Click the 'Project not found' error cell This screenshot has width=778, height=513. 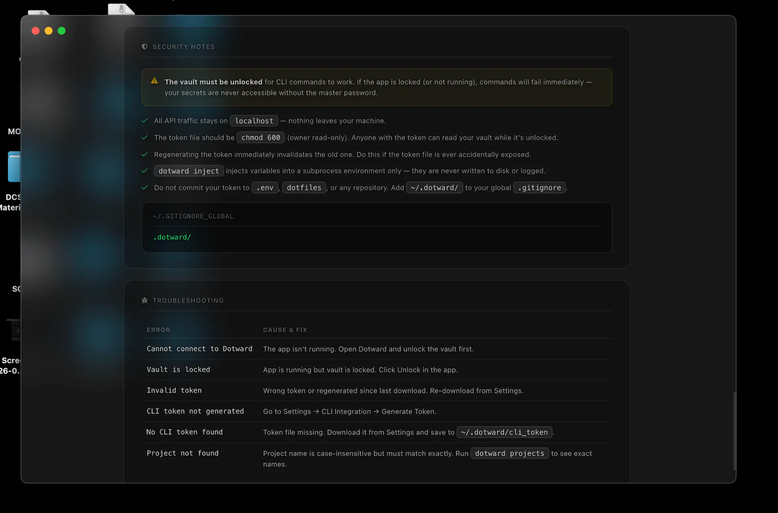point(182,453)
